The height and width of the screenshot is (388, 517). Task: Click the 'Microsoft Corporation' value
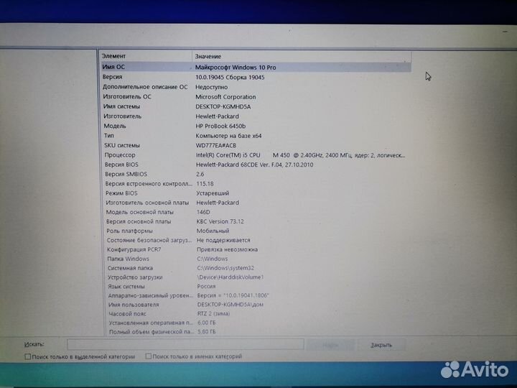point(225,97)
